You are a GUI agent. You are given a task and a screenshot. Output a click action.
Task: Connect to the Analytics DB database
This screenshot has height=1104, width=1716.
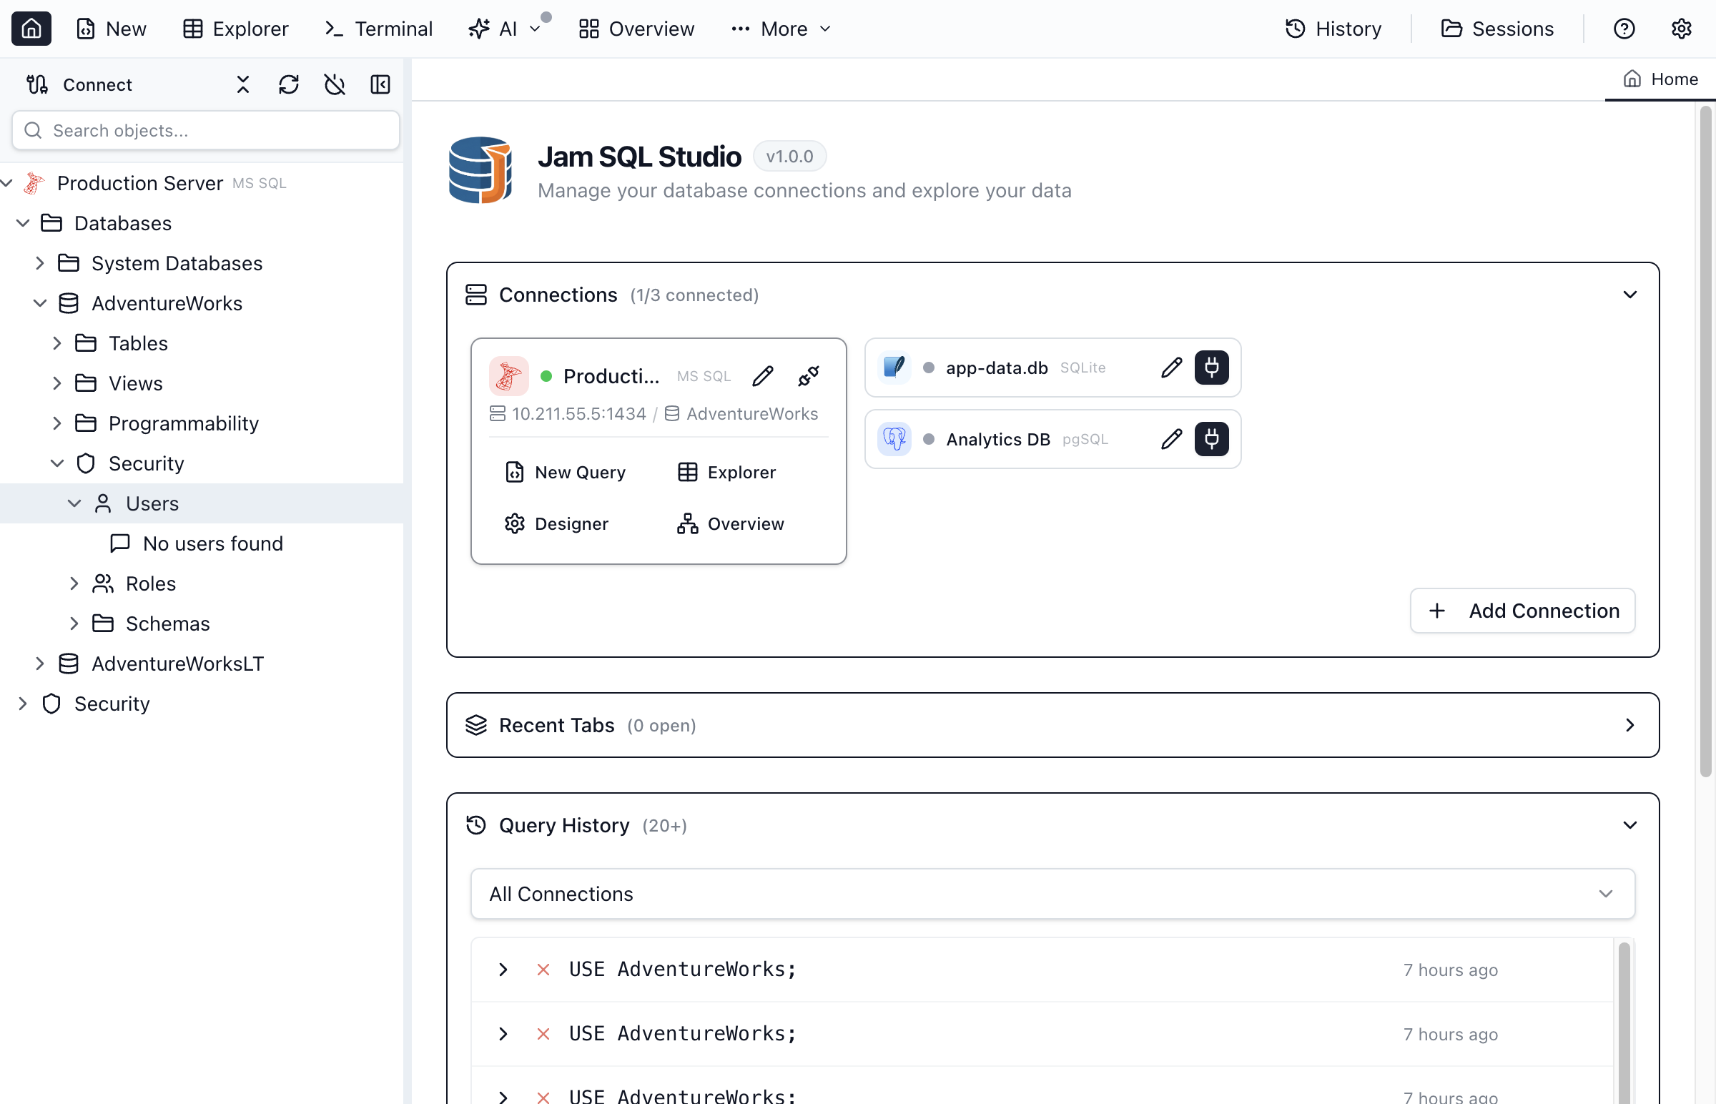point(1211,439)
